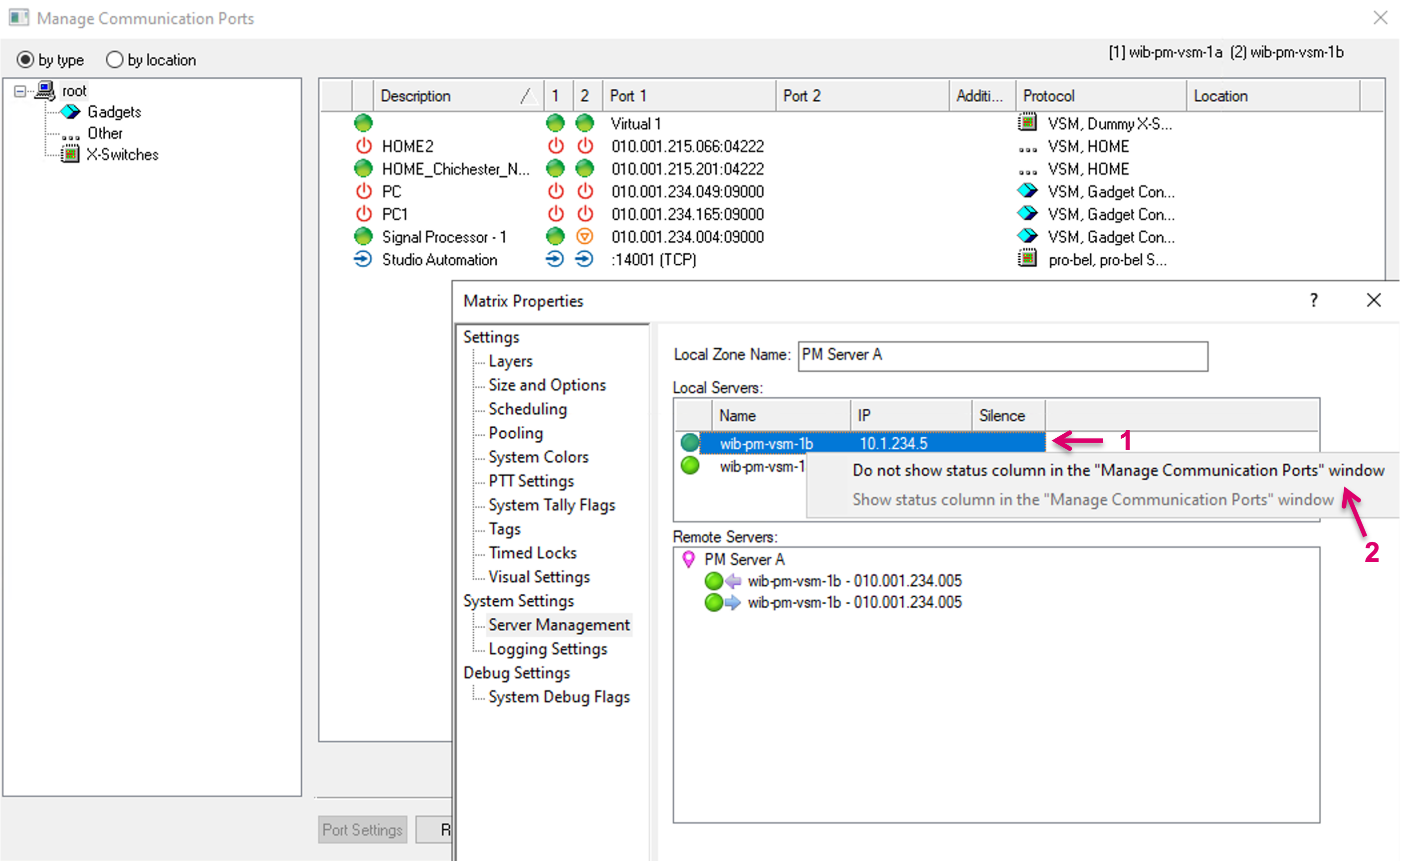Click the Local Zone Name text field

(x=1002, y=356)
